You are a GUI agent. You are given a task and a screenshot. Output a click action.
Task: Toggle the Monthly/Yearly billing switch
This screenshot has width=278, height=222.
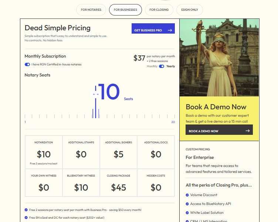(162, 66)
